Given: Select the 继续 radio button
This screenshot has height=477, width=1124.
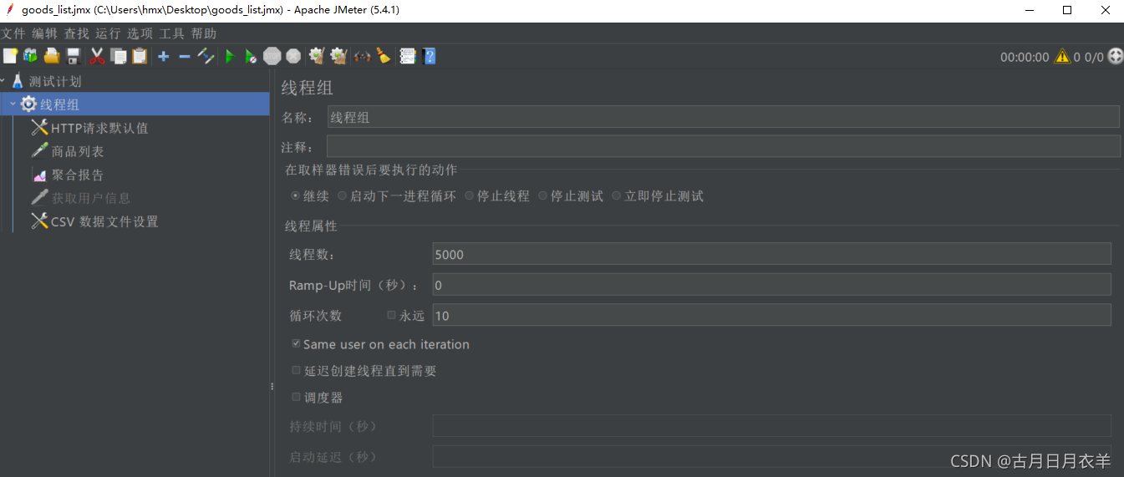Looking at the screenshot, I should tap(295, 196).
